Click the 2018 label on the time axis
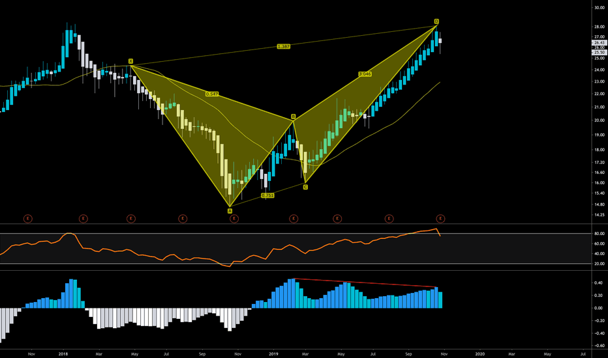The height and width of the screenshot is (358, 608). tap(63, 353)
